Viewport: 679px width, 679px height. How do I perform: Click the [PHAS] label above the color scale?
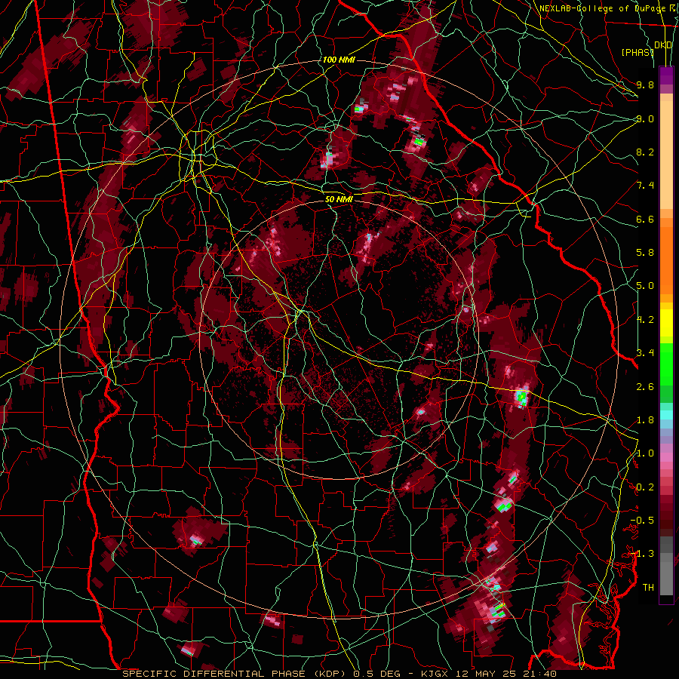pos(638,52)
